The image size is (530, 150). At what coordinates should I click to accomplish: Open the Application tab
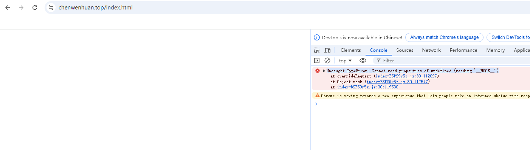tap(522, 50)
